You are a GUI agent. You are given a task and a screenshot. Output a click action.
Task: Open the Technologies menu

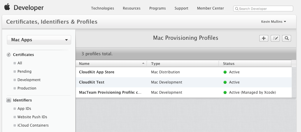pyautogui.click(x=103, y=8)
